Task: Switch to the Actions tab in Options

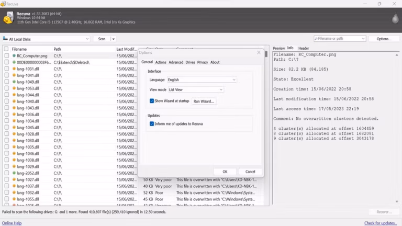Action: click(161, 62)
